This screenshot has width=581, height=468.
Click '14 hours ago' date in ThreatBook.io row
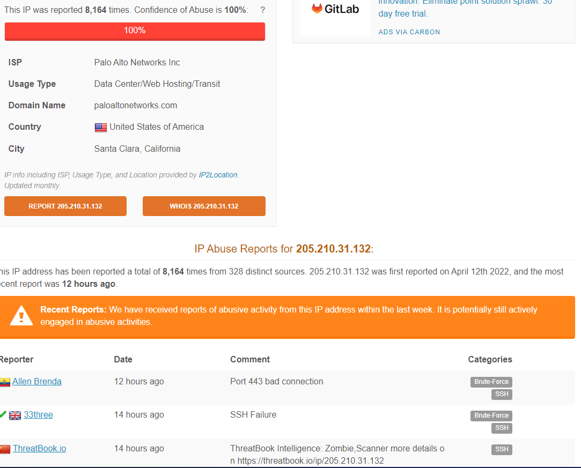click(x=139, y=448)
